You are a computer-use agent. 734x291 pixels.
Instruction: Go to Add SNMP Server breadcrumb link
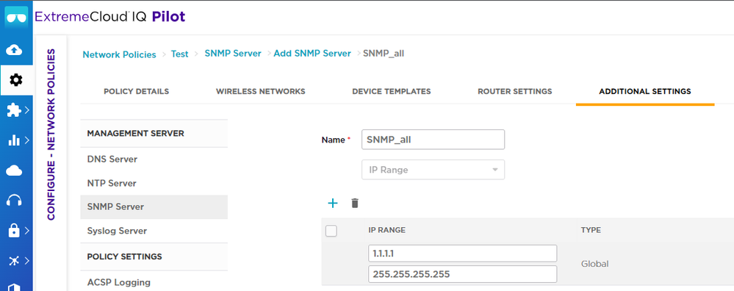point(312,54)
